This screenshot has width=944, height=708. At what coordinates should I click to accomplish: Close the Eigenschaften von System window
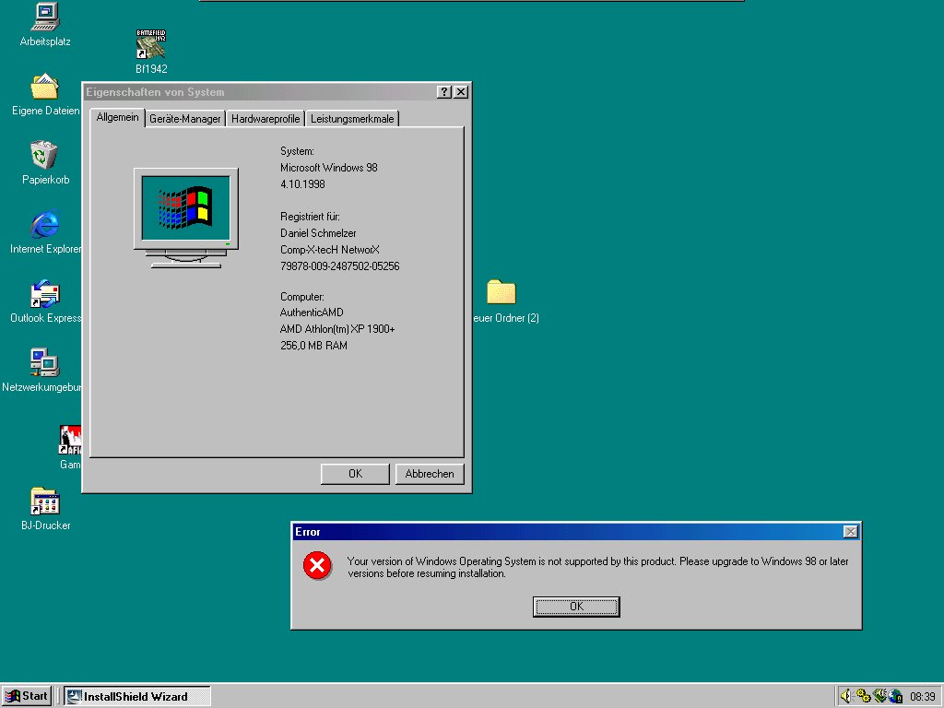(461, 91)
